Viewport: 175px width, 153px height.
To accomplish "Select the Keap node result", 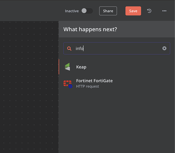I will tap(117, 67).
